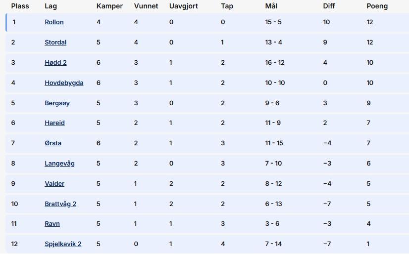The width and height of the screenshot is (409, 255).
Task: Click the Diff column header
Action: point(329,6)
